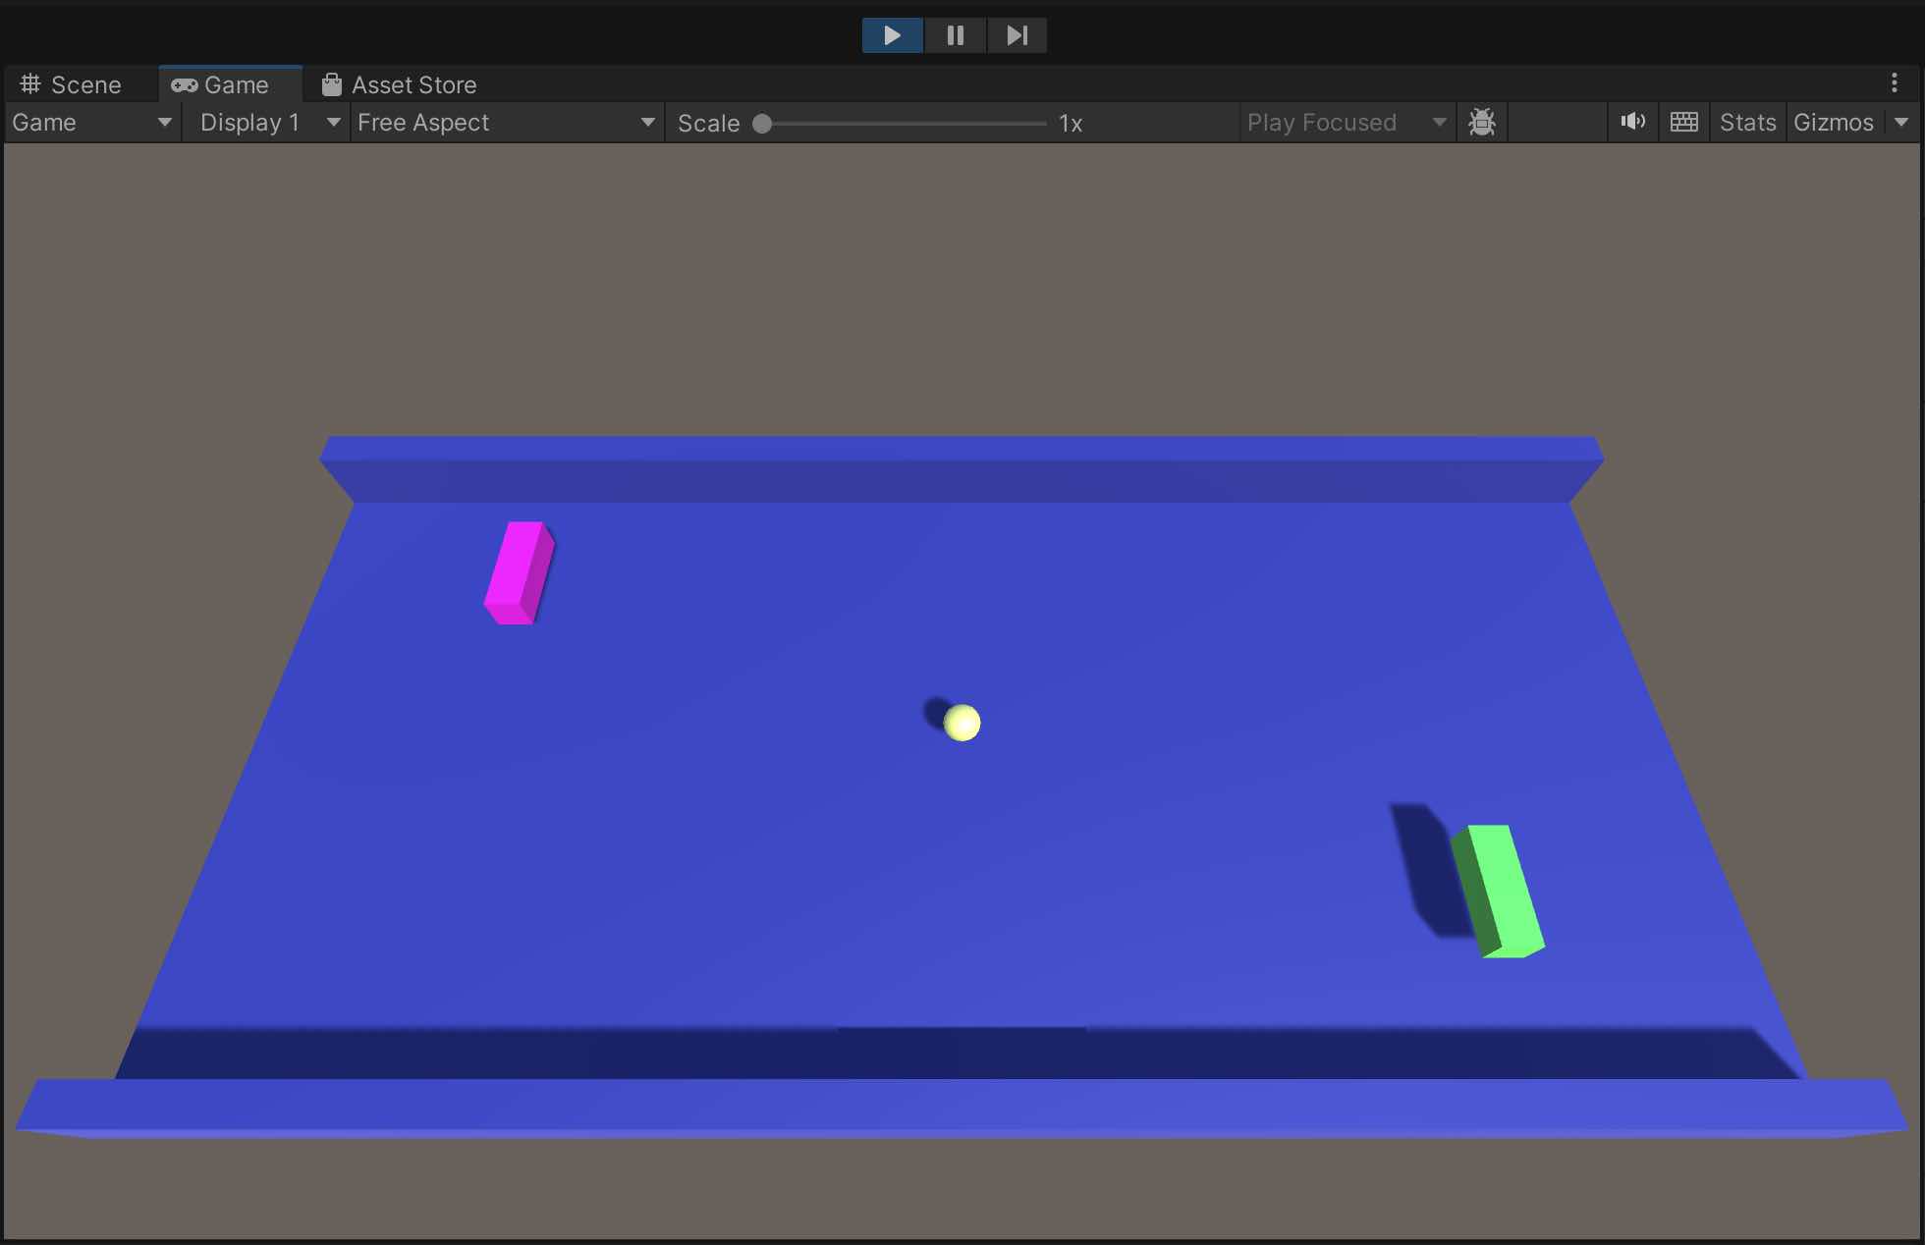Screen dimensions: 1925x1245
Task: Click the yellow ball in game view
Action: 962,723
